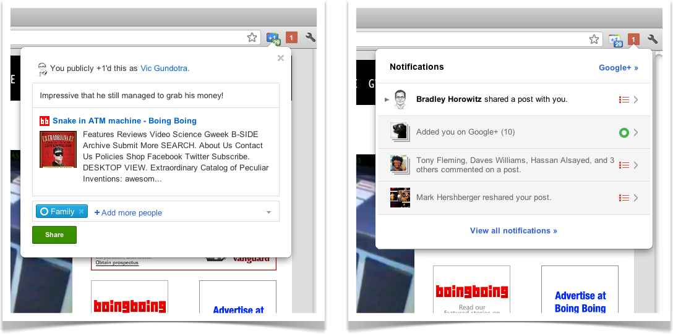Click the post list icon beside Bradley Horowitz
This screenshot has width=673, height=334.
pos(624,100)
